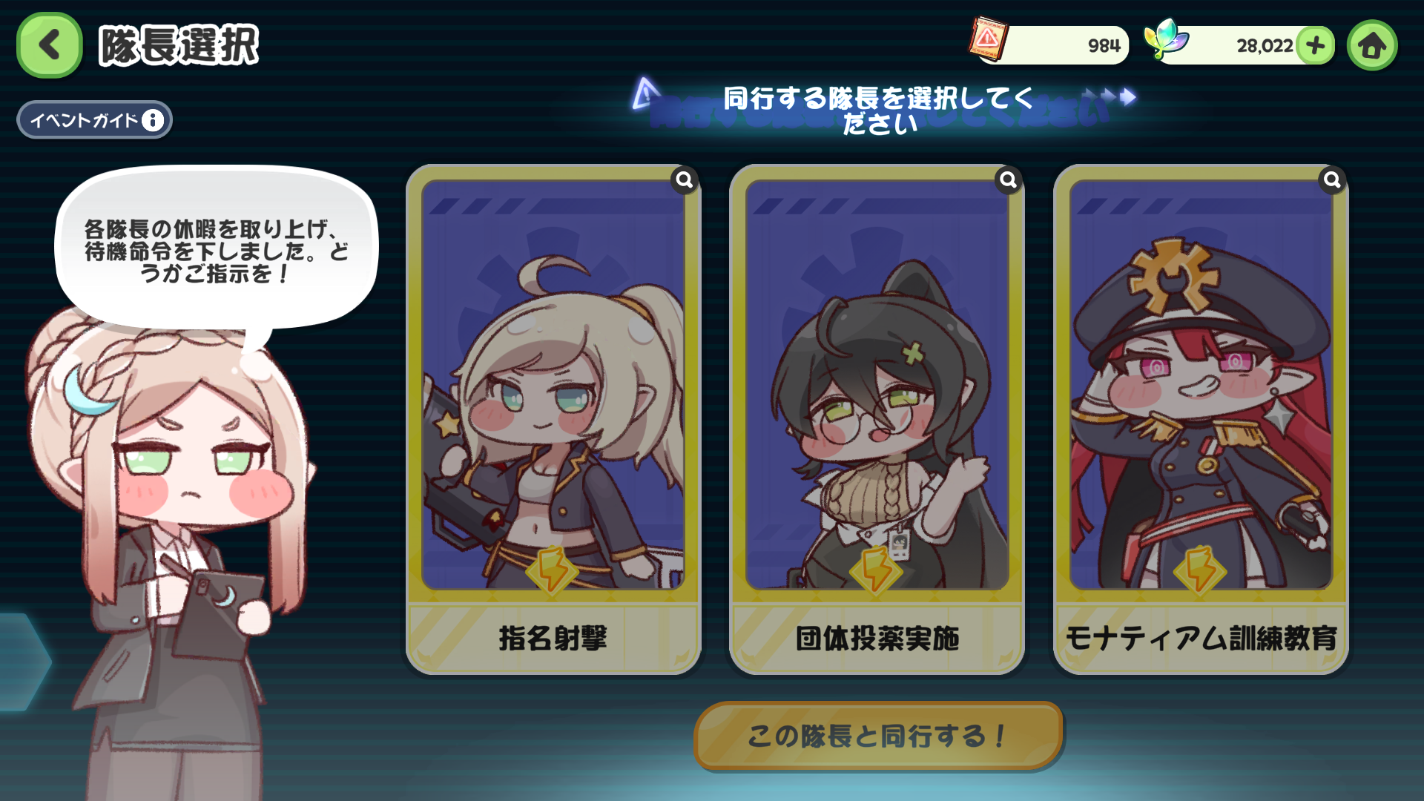
Task: Click the モナティアム訓練教育 card label
Action: point(1201,638)
